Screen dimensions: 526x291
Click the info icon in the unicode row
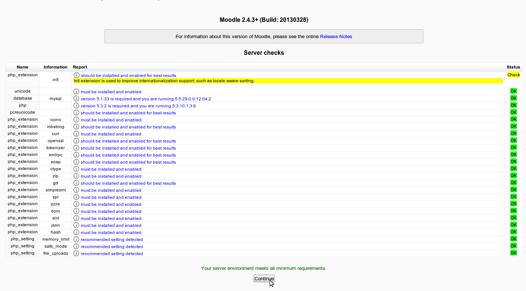[76, 91]
